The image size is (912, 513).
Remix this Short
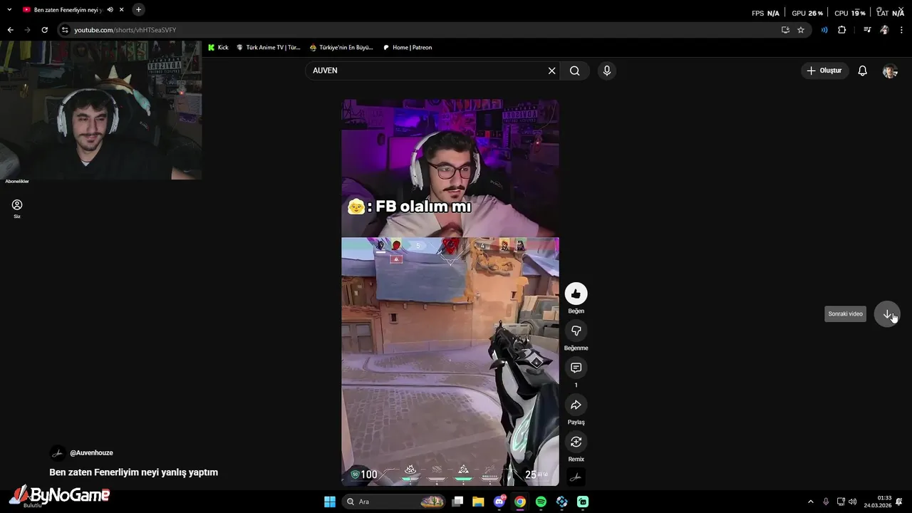[576, 442]
